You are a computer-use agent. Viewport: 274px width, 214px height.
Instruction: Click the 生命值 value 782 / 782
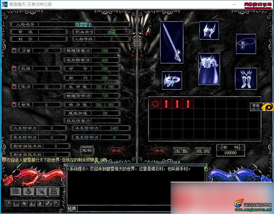(105, 87)
